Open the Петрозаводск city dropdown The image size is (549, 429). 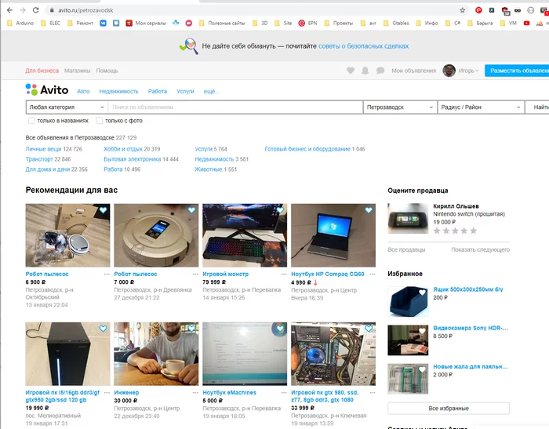400,107
